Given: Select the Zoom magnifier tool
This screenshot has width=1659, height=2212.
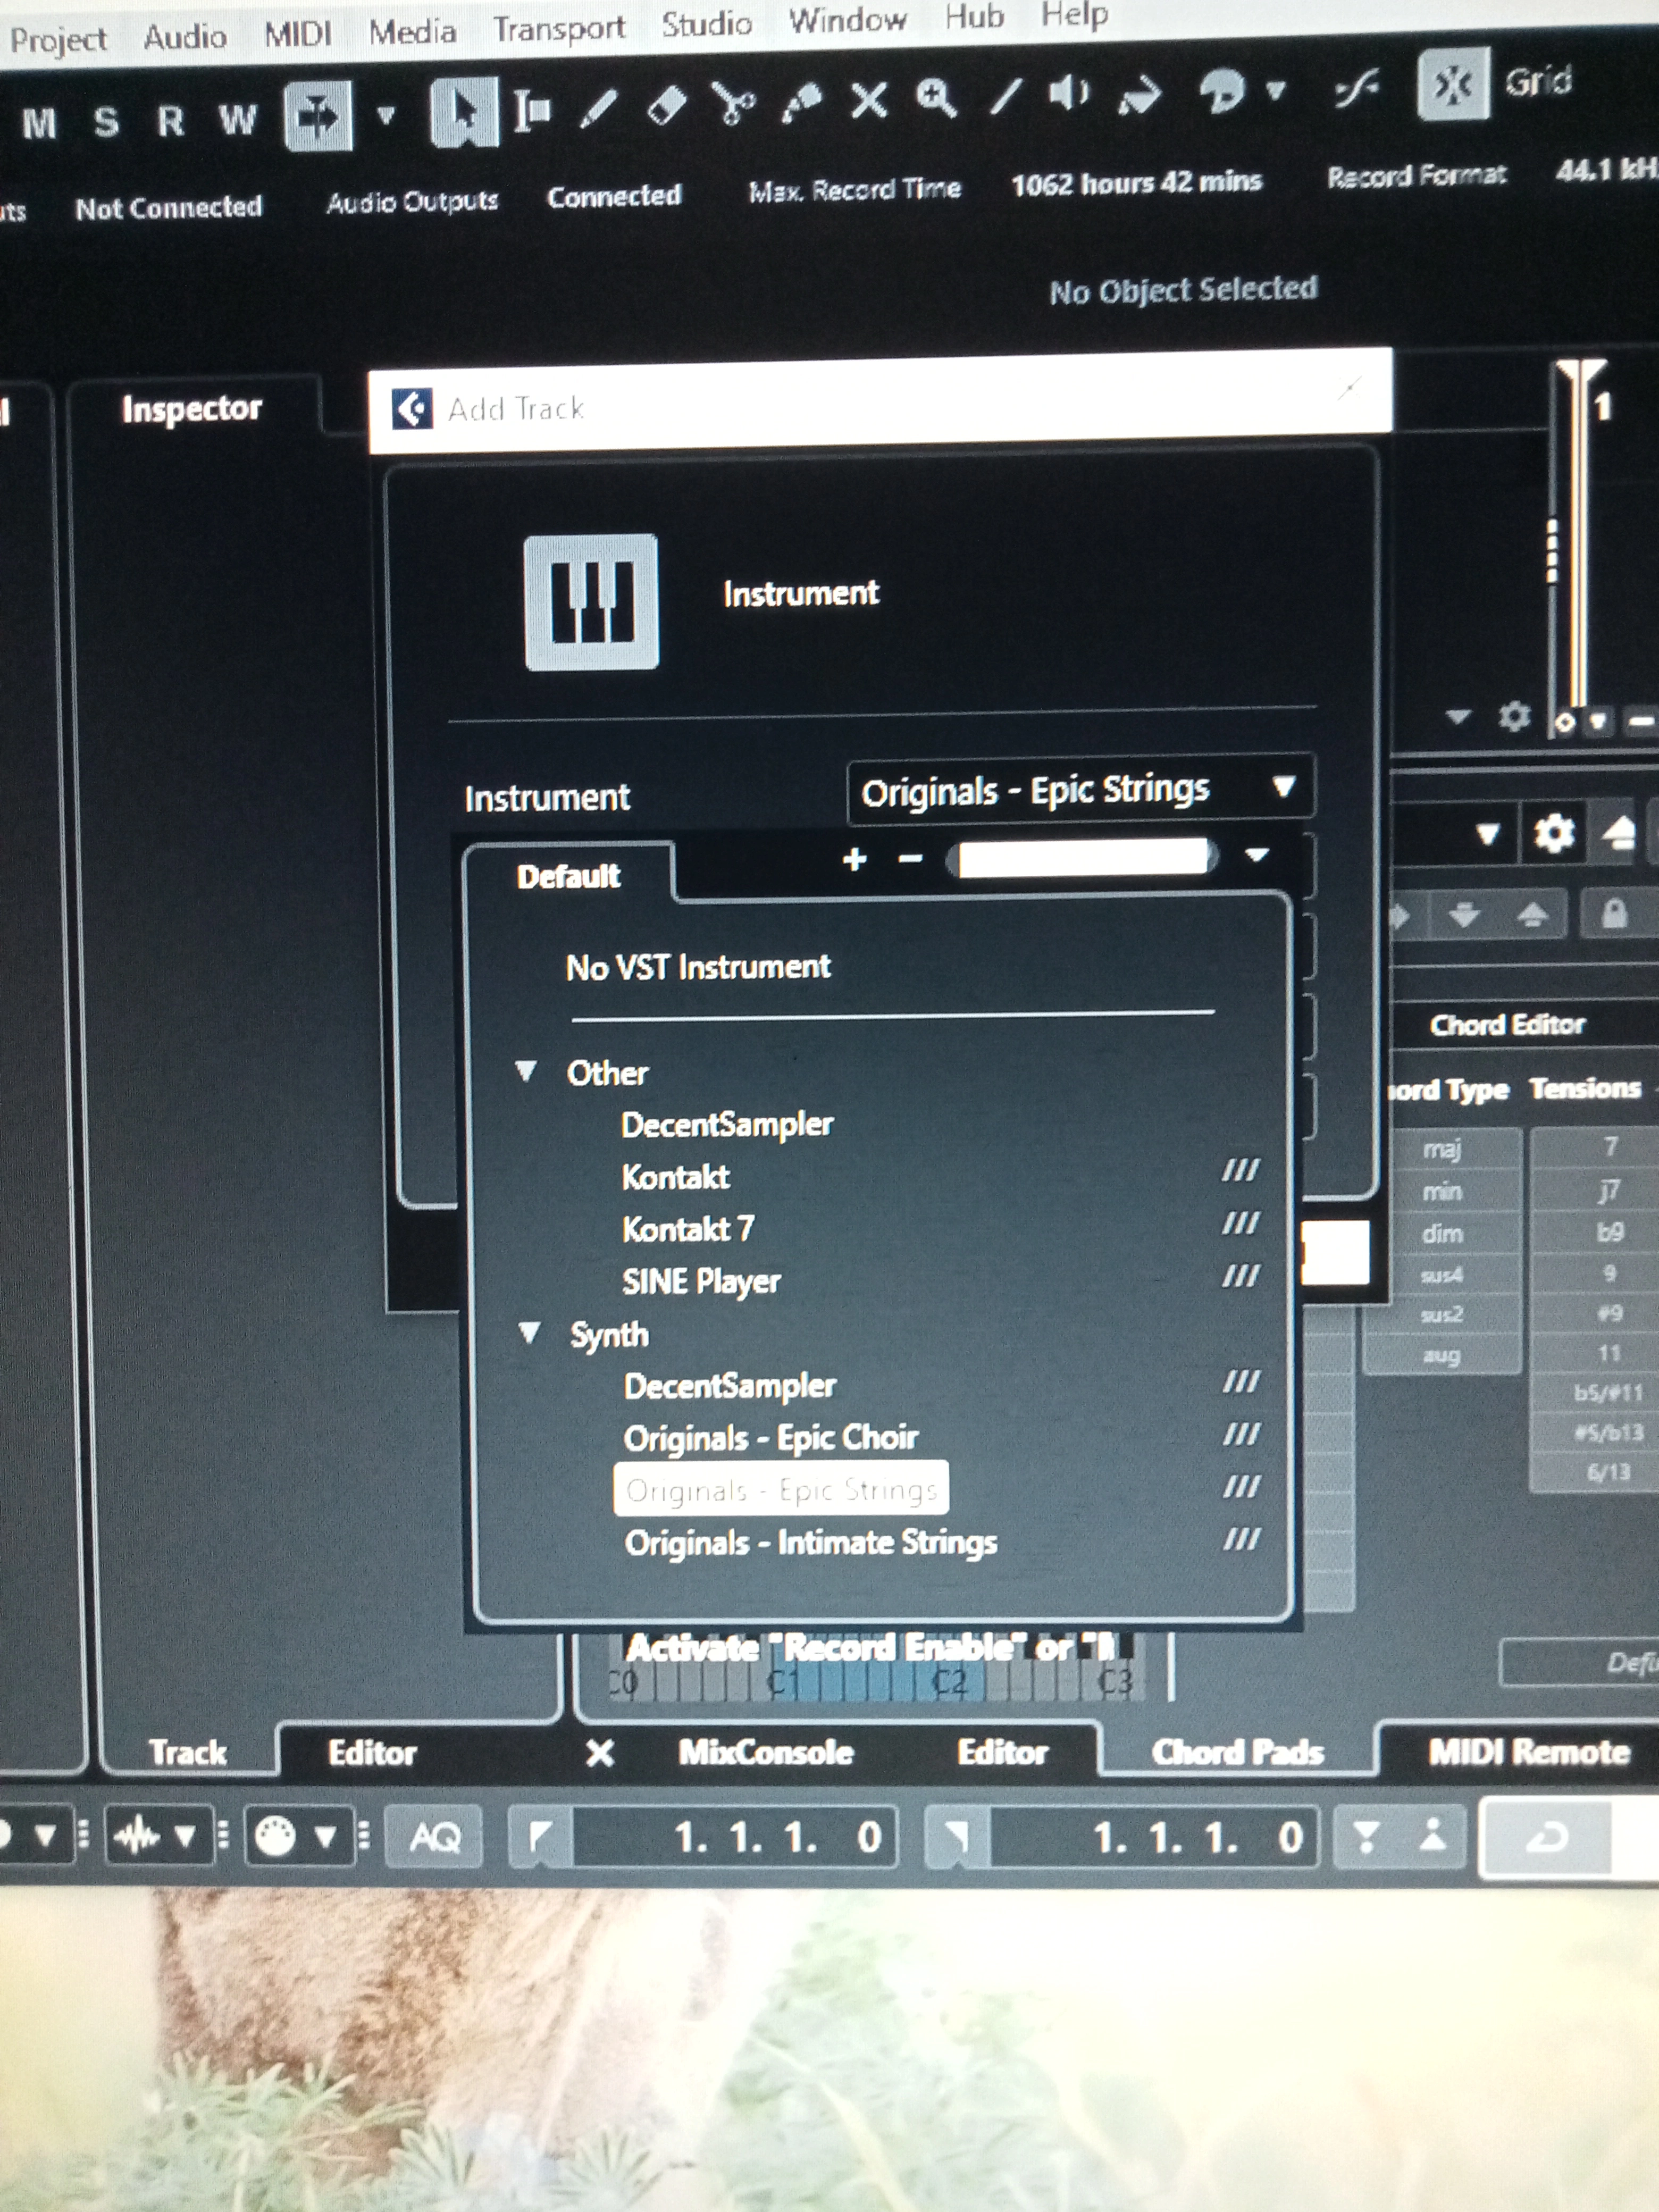Looking at the screenshot, I should [936, 99].
